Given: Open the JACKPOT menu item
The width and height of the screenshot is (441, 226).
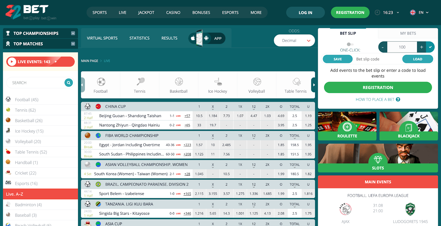Looking at the screenshot, I should pyautogui.click(x=146, y=12).
